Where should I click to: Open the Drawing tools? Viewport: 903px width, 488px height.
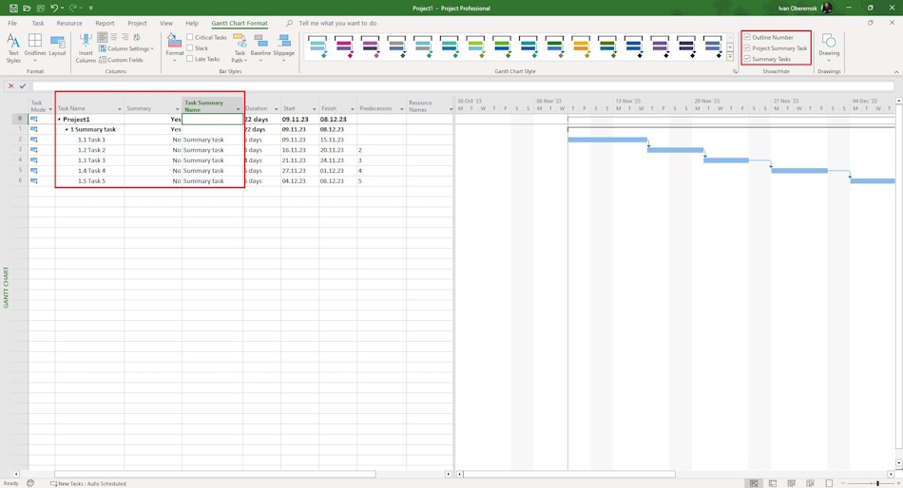tap(829, 48)
